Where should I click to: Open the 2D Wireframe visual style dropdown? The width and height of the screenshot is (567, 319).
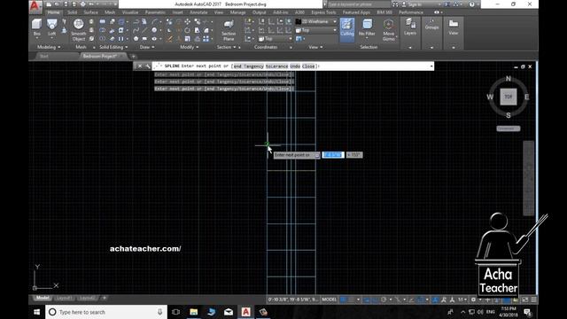coord(316,21)
